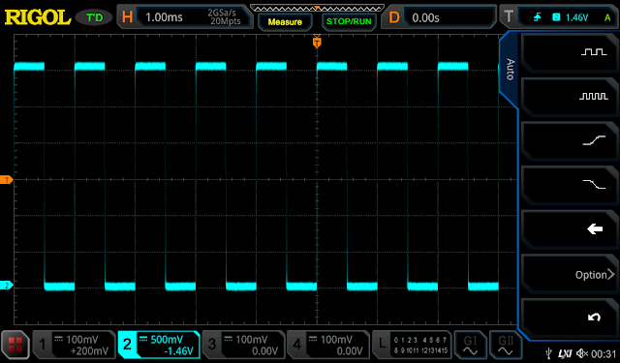Click the trigger mode A indicator

607,17
